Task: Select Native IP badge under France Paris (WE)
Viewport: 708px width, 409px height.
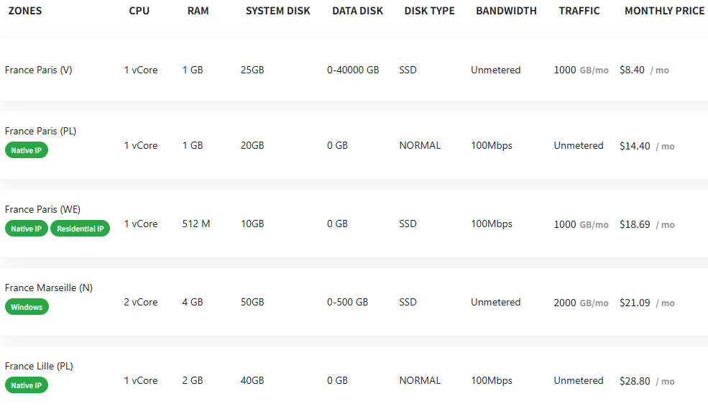Action: point(27,229)
